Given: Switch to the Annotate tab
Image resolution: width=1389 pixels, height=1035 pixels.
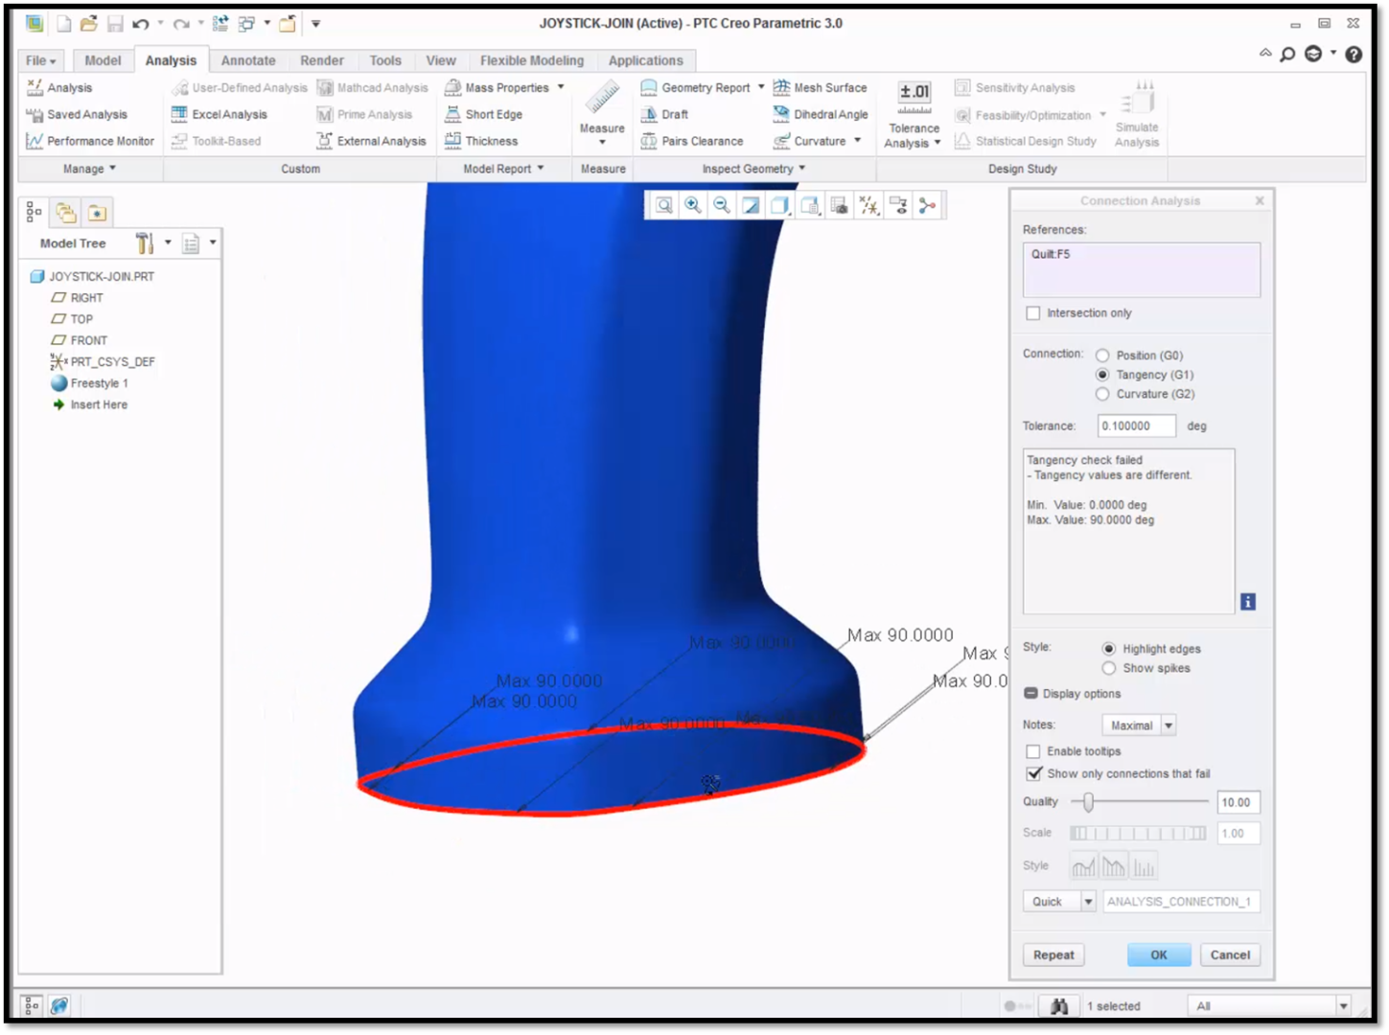Looking at the screenshot, I should (248, 60).
